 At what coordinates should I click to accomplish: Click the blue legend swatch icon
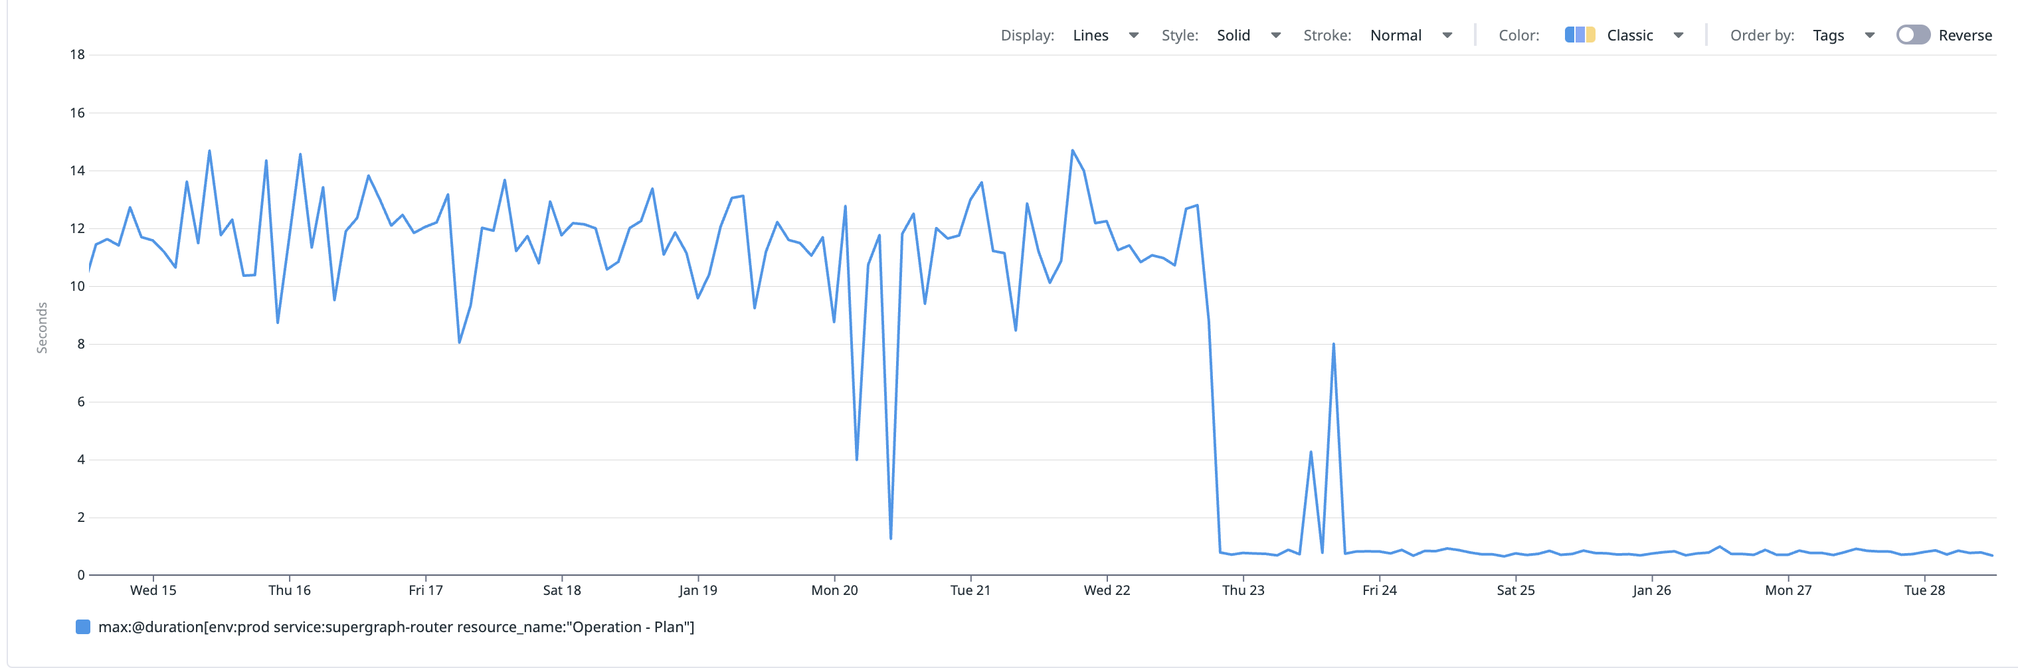82,626
